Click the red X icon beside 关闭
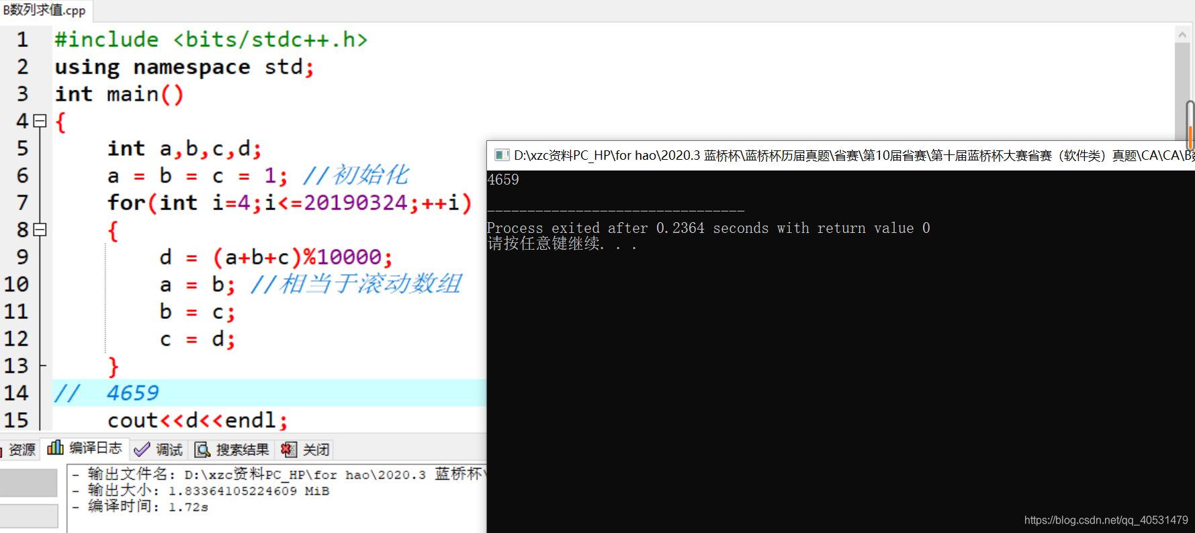Viewport: 1195px width, 533px height. click(x=288, y=449)
